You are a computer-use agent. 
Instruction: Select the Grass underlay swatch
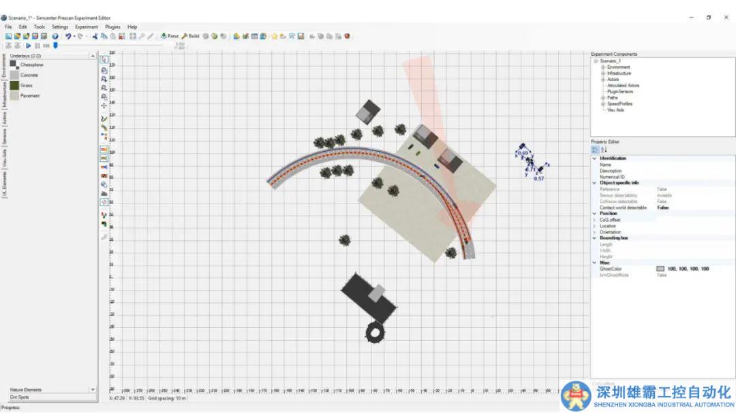pyautogui.click(x=14, y=86)
